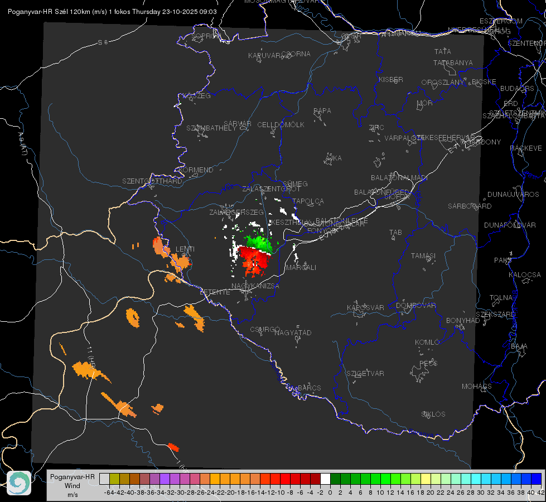
Task: Click the KAPUVÁR town label
Action: point(265,56)
